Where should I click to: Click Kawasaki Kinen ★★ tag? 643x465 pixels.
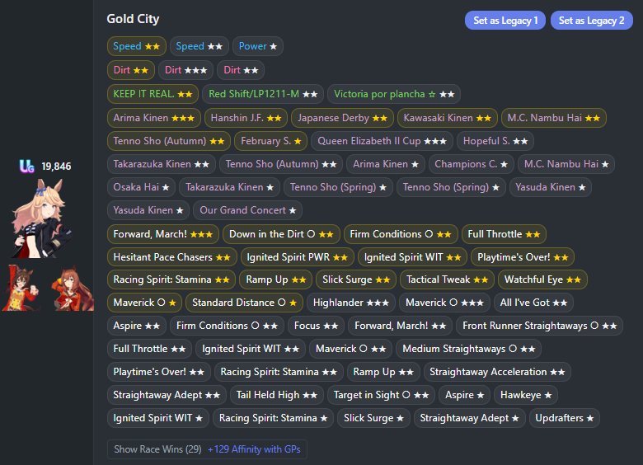tap(448, 118)
